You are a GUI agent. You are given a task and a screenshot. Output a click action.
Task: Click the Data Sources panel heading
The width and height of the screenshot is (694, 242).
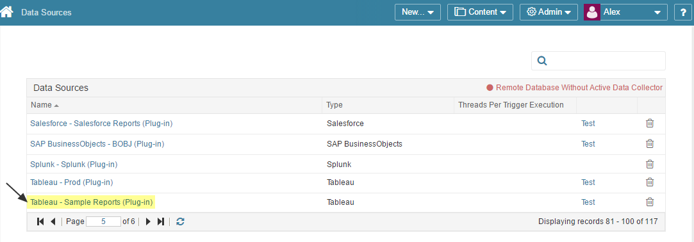(x=61, y=88)
